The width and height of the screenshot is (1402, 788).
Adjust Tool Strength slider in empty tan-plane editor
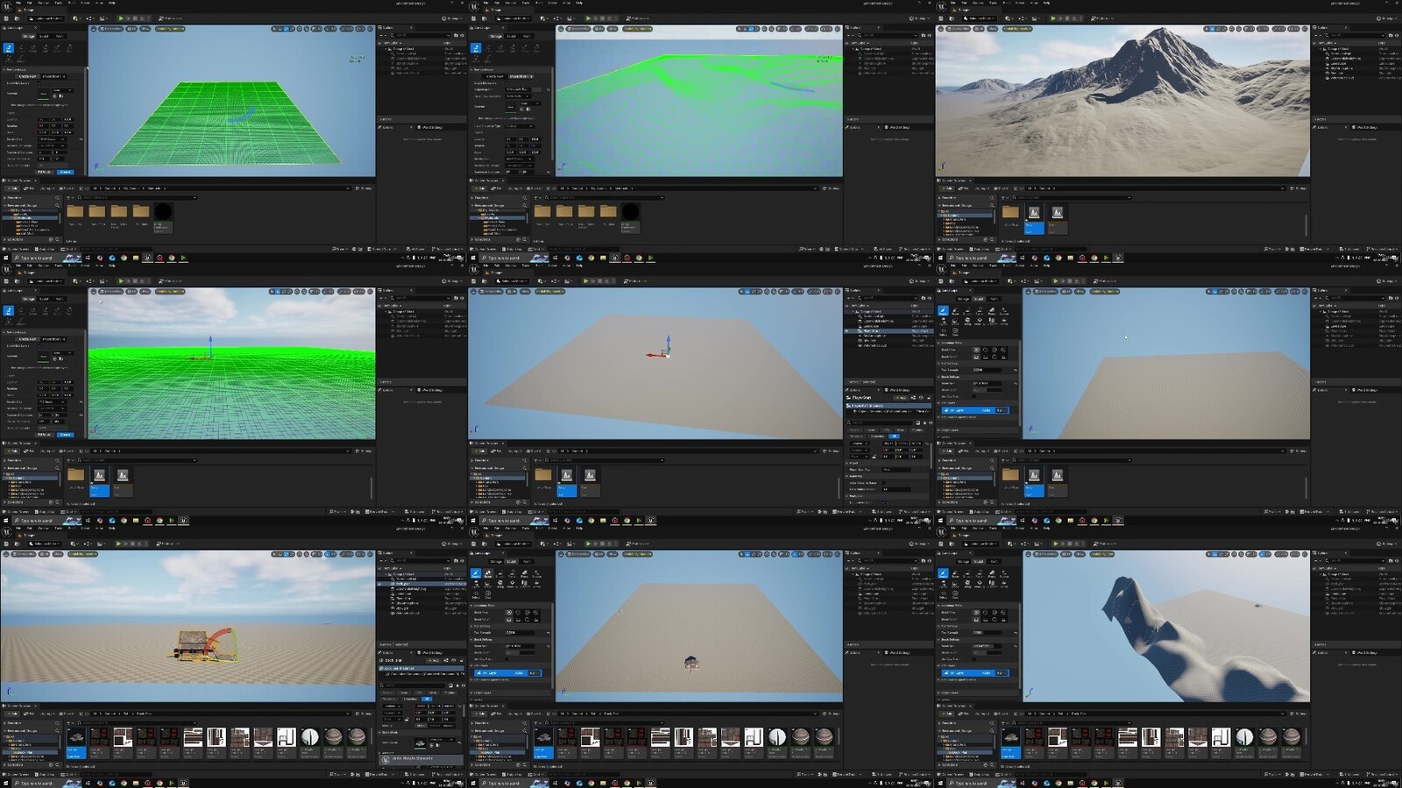coord(986,369)
